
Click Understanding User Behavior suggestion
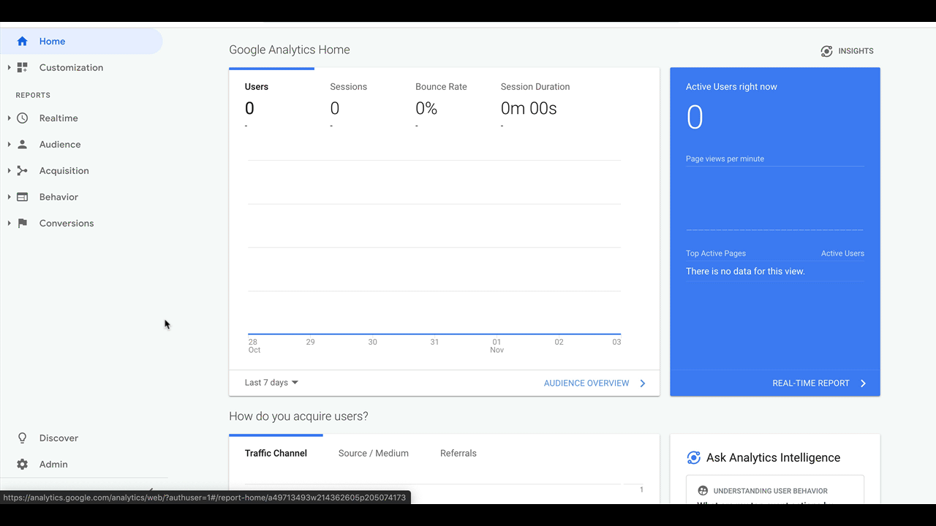(x=774, y=490)
